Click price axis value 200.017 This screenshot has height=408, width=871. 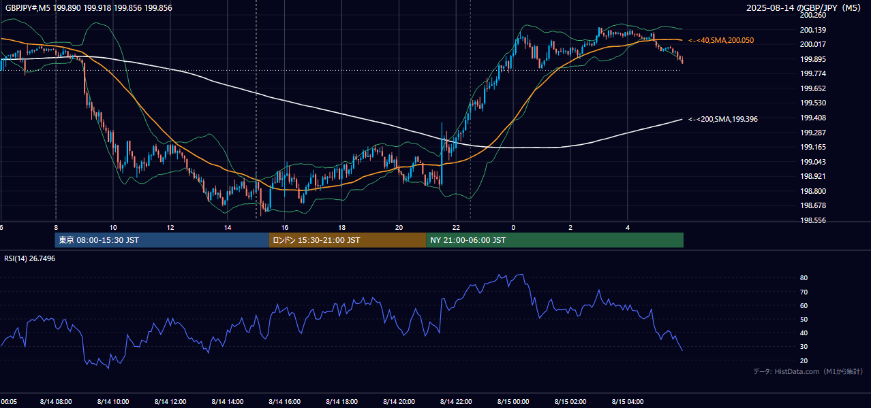(813, 44)
